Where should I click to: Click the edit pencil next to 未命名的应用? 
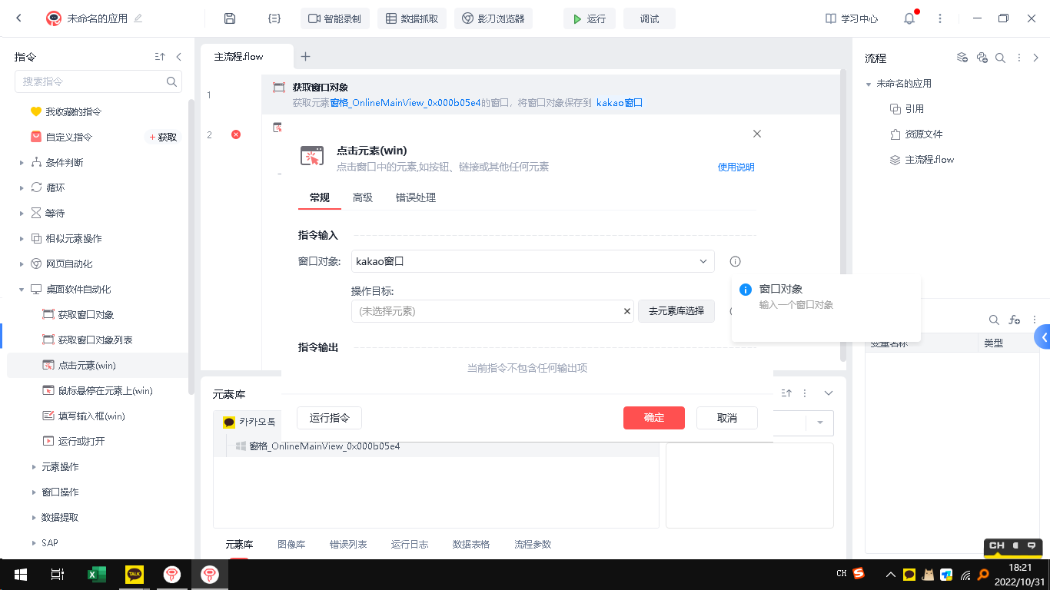click(x=138, y=18)
